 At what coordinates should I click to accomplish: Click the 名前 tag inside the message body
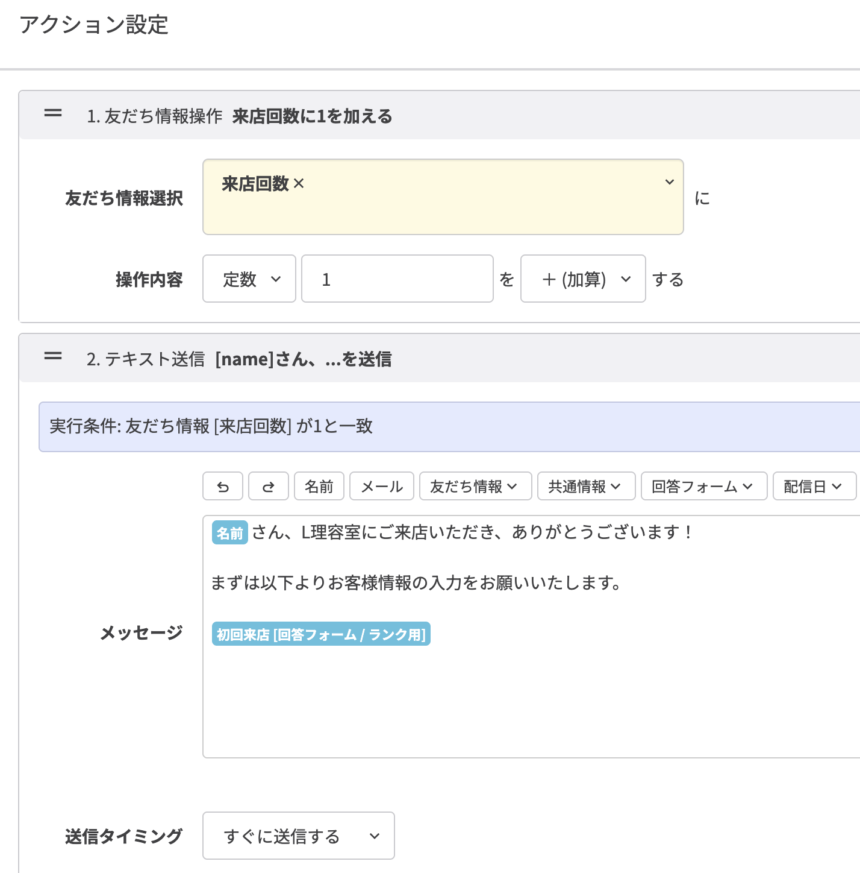(229, 532)
